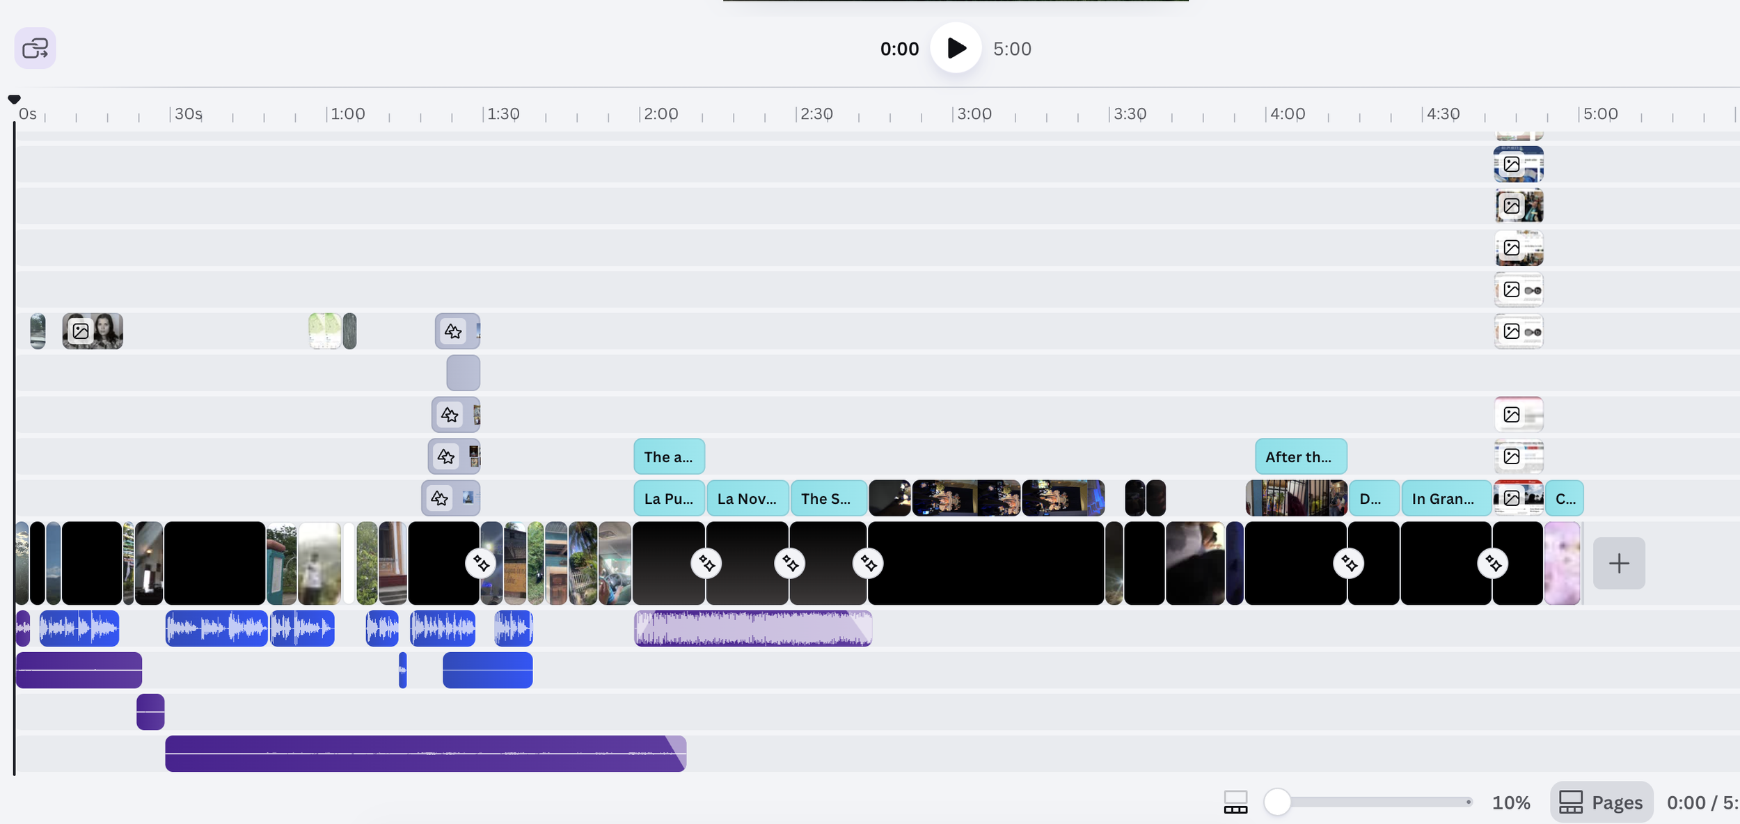Select the 'The a...' text clip

click(x=669, y=457)
